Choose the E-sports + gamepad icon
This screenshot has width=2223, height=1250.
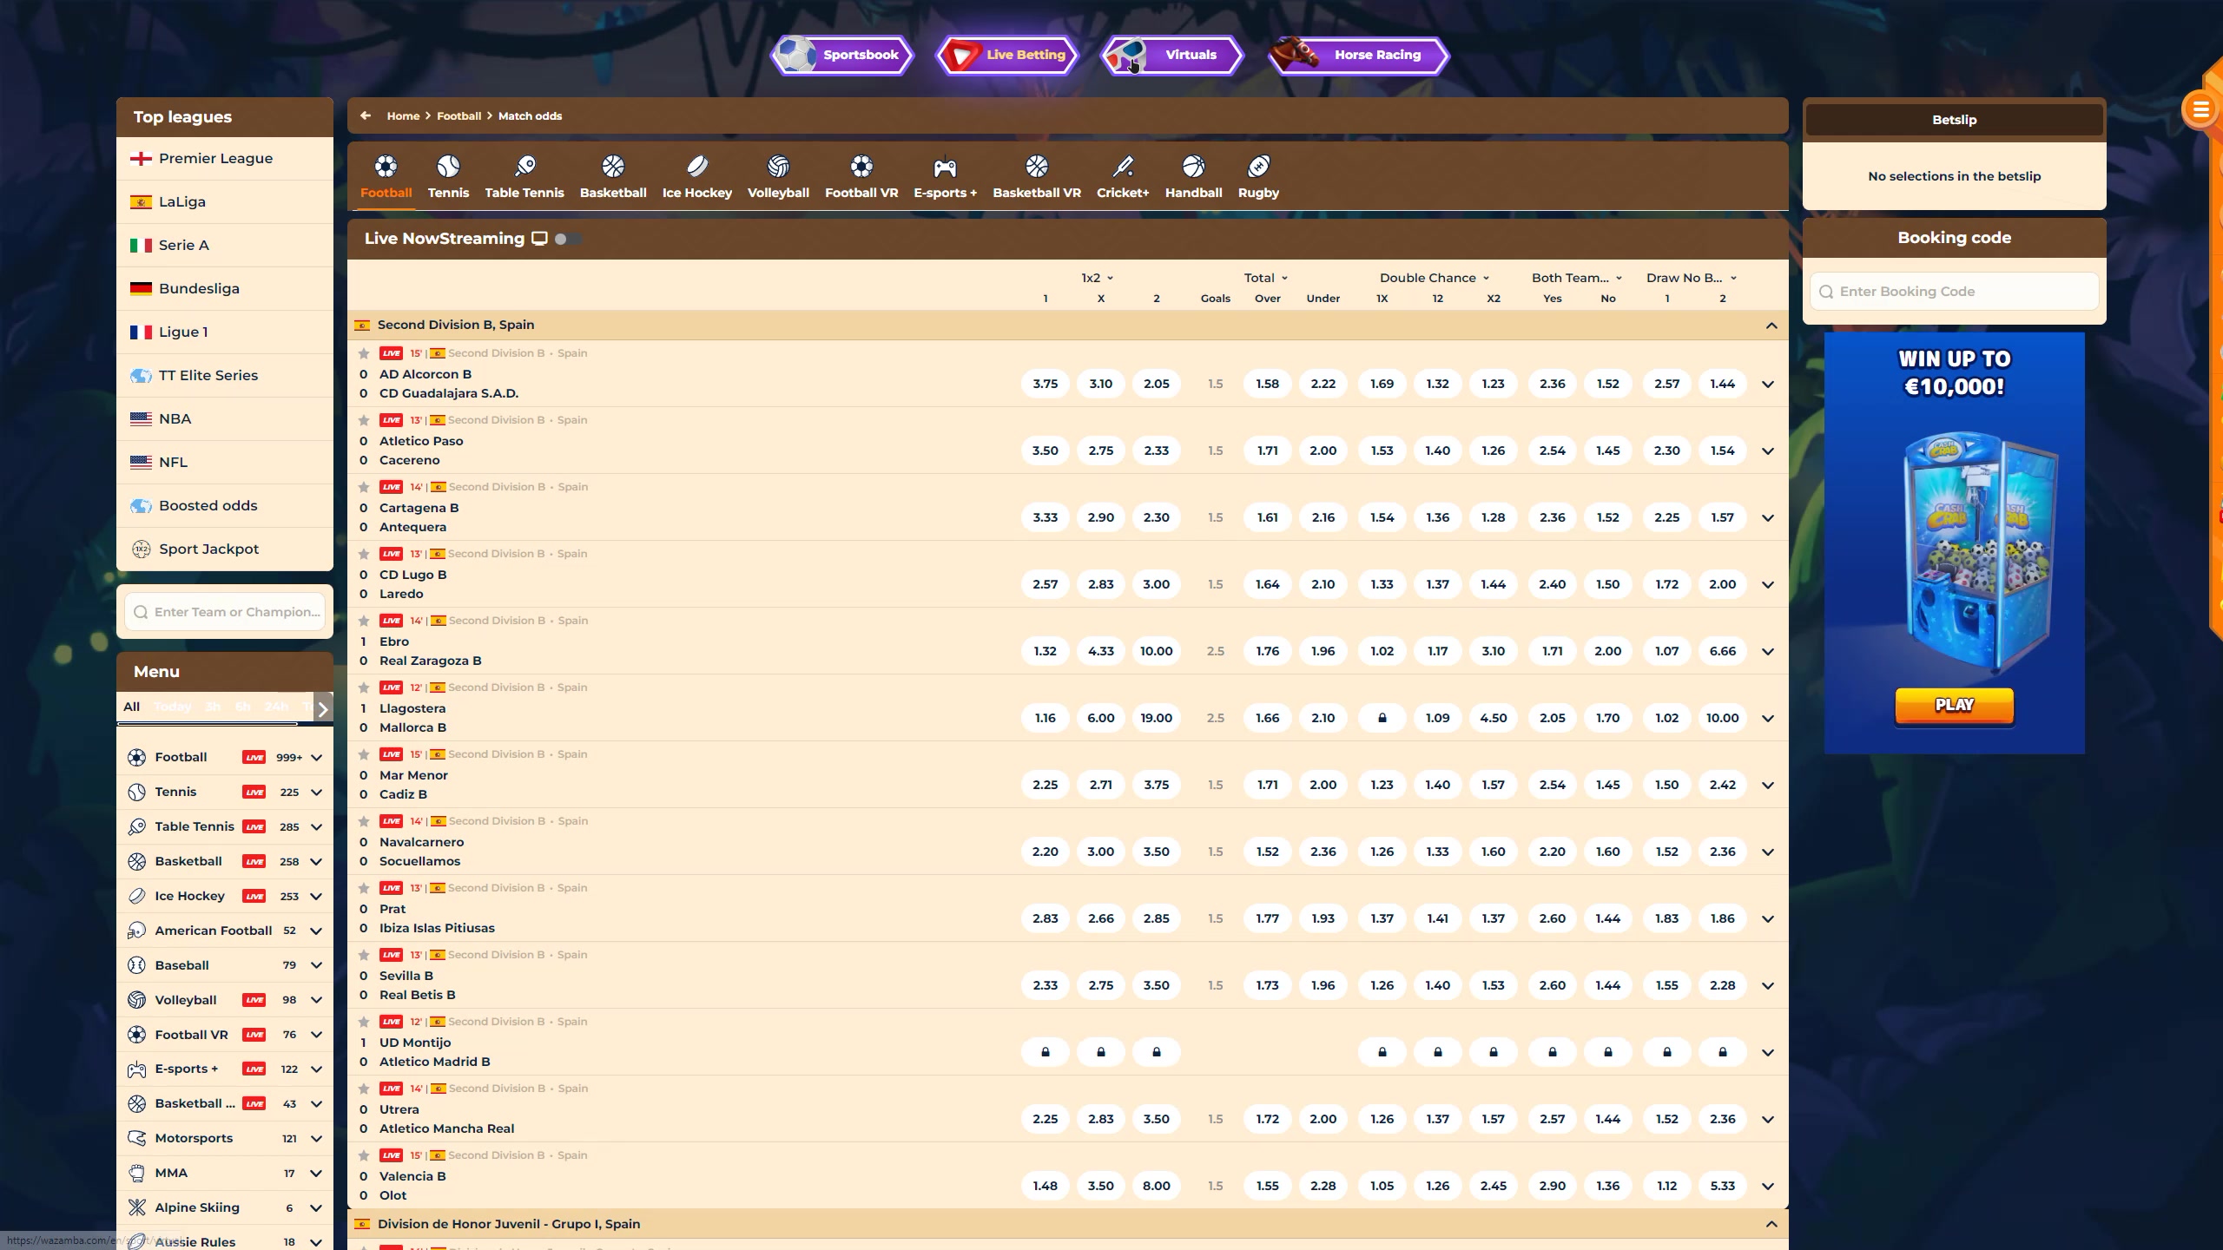coord(945,167)
